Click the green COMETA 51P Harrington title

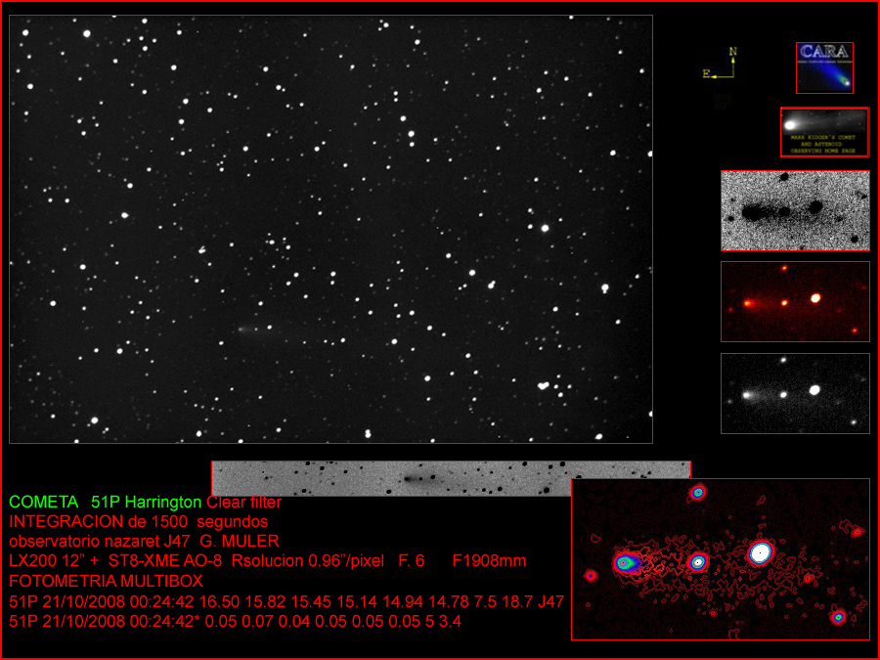coord(107,502)
